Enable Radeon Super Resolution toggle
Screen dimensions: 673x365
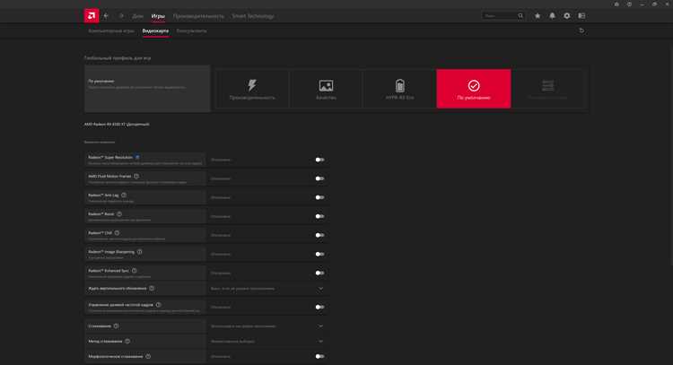[x=319, y=160]
